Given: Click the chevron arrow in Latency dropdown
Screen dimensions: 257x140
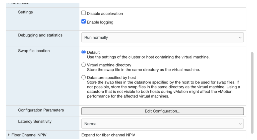Looking at the screenshot, I should pos(240,123).
